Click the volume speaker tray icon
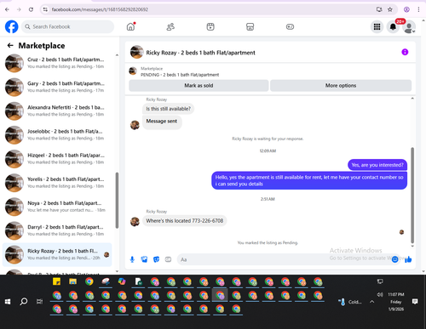The height and width of the screenshot is (329, 426). (x=380, y=294)
